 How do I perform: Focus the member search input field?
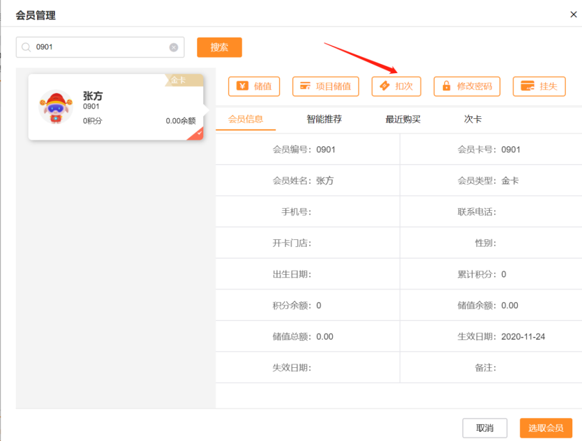[x=100, y=47]
